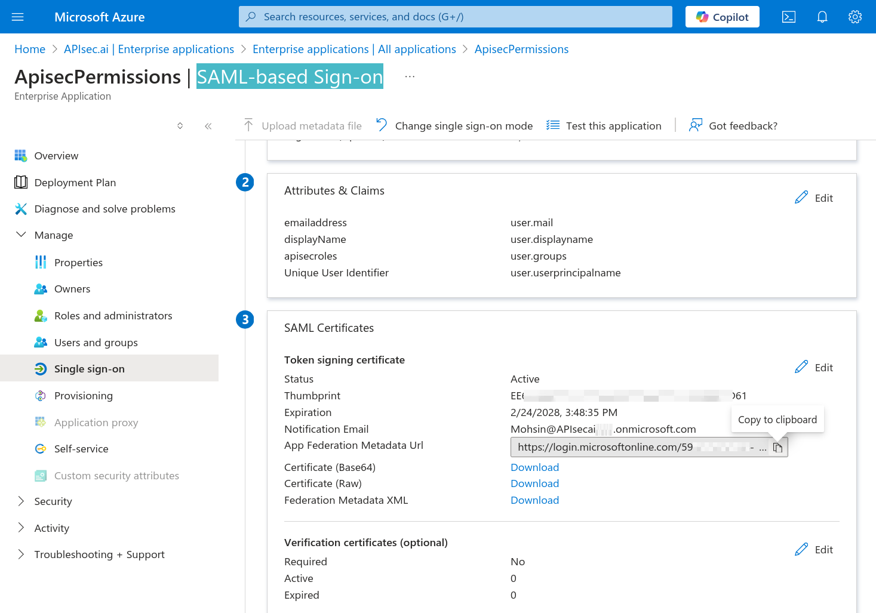Collapse the Manage section

click(21, 235)
